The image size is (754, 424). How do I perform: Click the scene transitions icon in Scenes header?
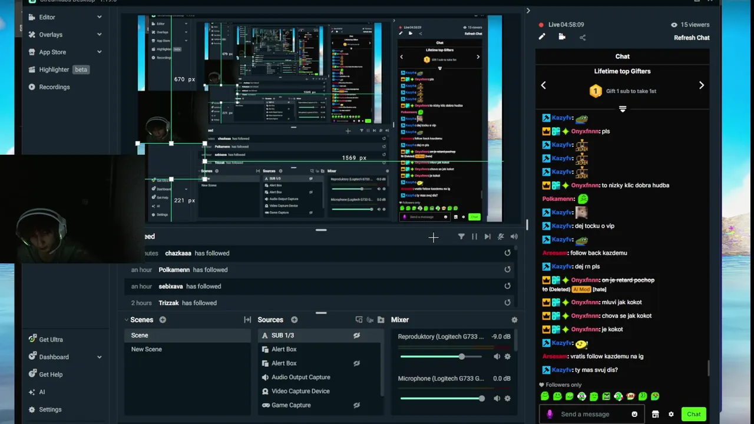pos(247,320)
